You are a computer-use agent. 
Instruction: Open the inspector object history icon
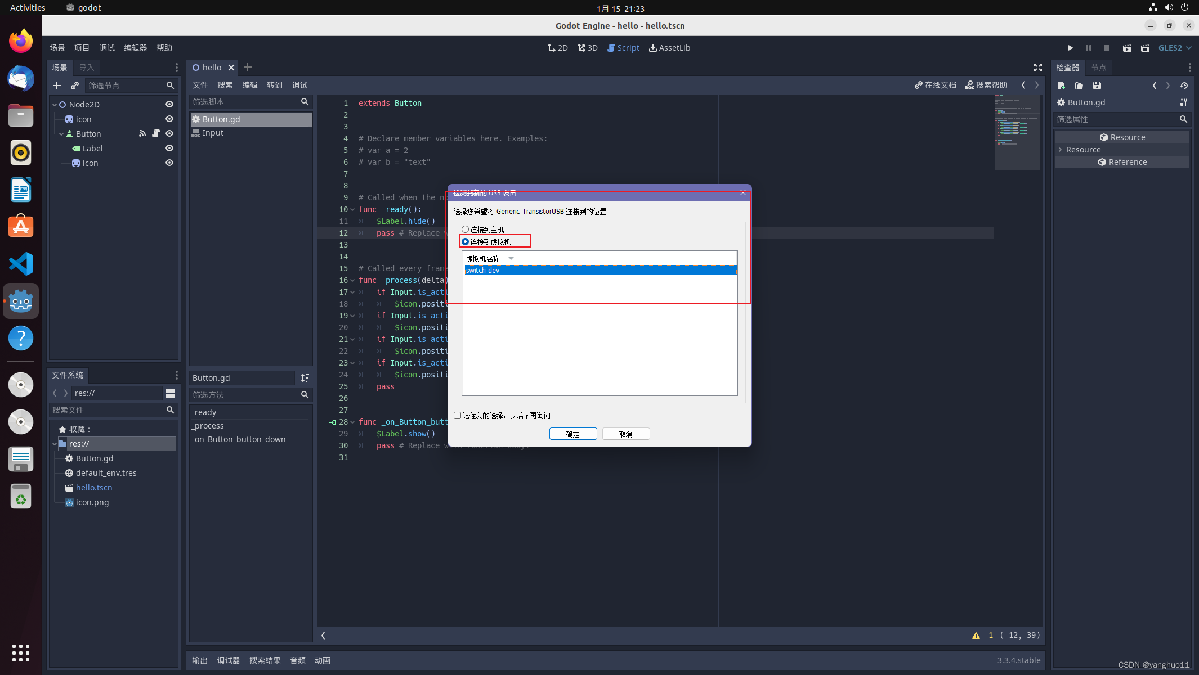pos(1184,85)
